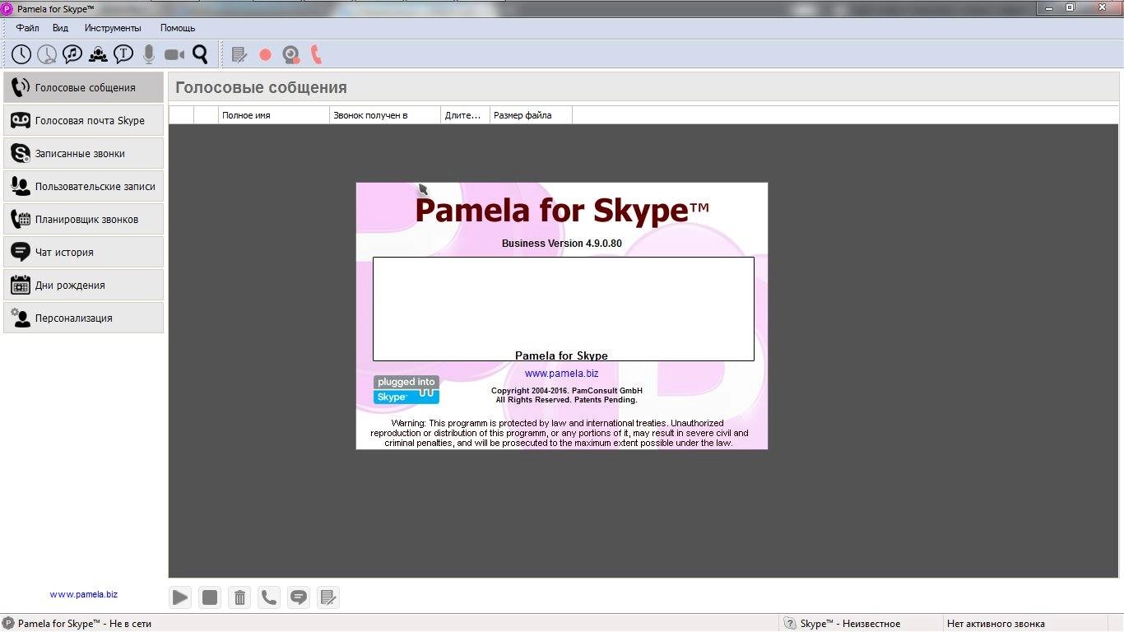This screenshot has width=1124, height=632.
Task: Click the bottom chat bubble button
Action: coord(299,597)
